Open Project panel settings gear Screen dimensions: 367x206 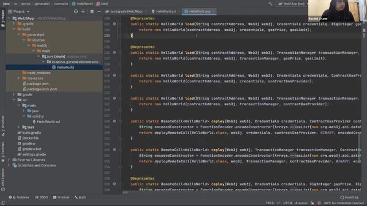coord(92,11)
